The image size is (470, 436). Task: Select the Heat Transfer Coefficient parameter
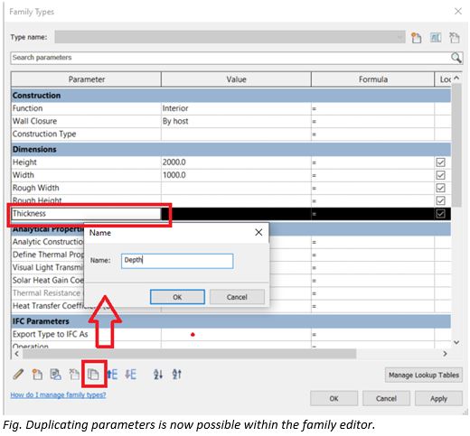[x=48, y=306]
